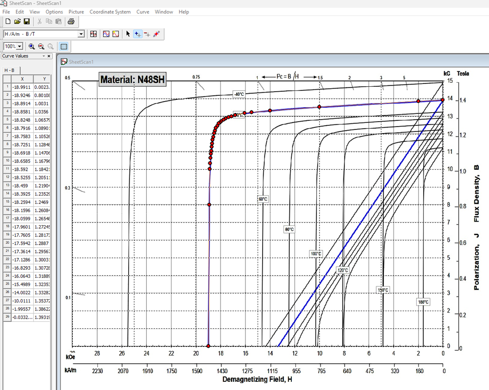Open the Coordinate System menu

(110, 12)
